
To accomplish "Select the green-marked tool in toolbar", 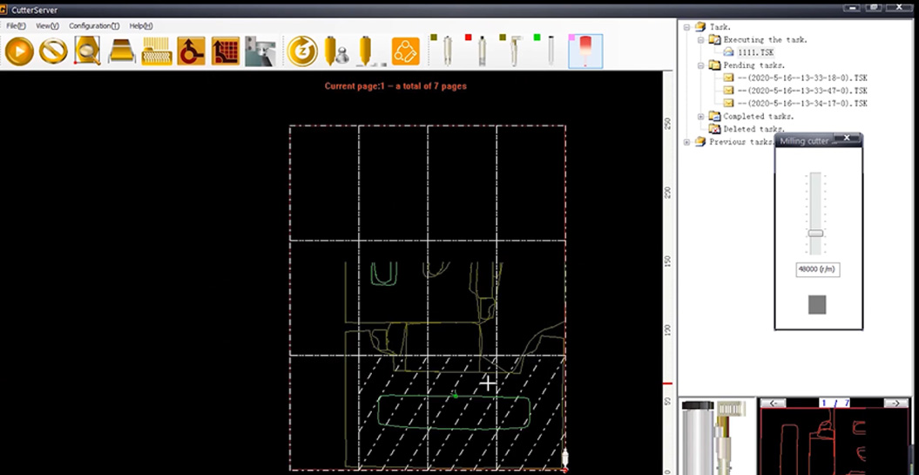I will pos(549,51).
